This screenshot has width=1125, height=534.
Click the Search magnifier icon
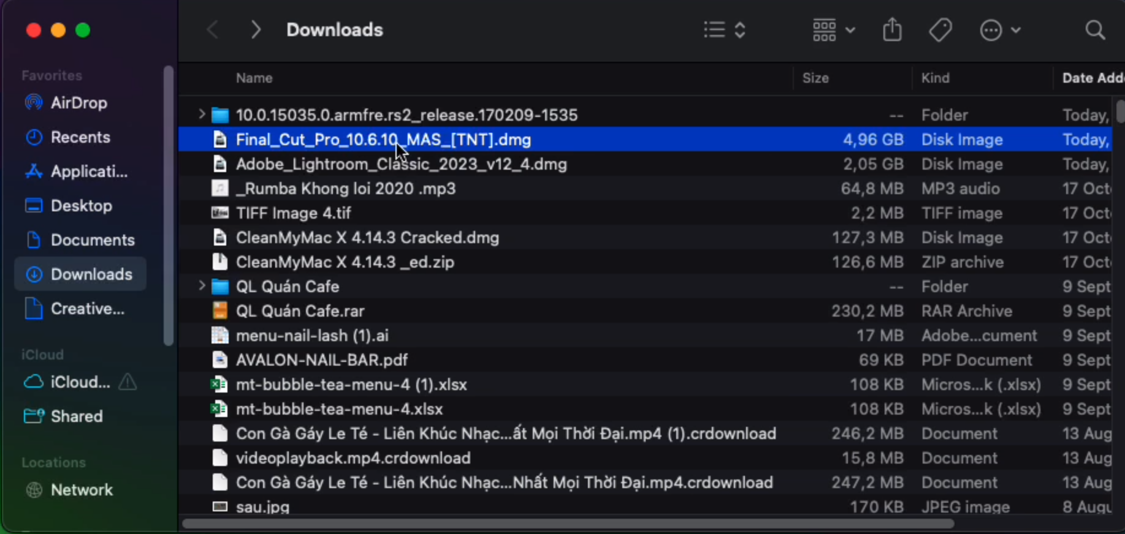[1095, 30]
